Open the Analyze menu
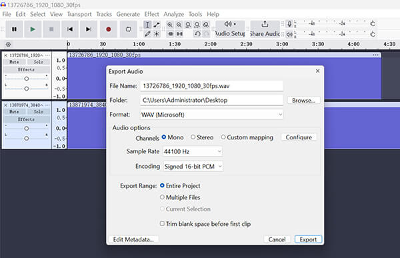400x258 pixels. coord(174,14)
